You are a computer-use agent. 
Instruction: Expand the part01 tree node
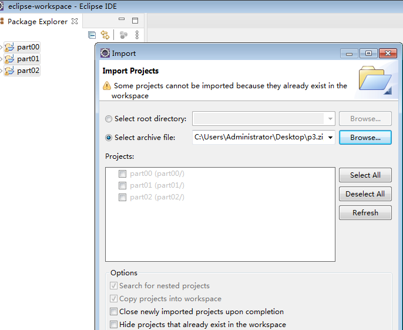[1, 59]
